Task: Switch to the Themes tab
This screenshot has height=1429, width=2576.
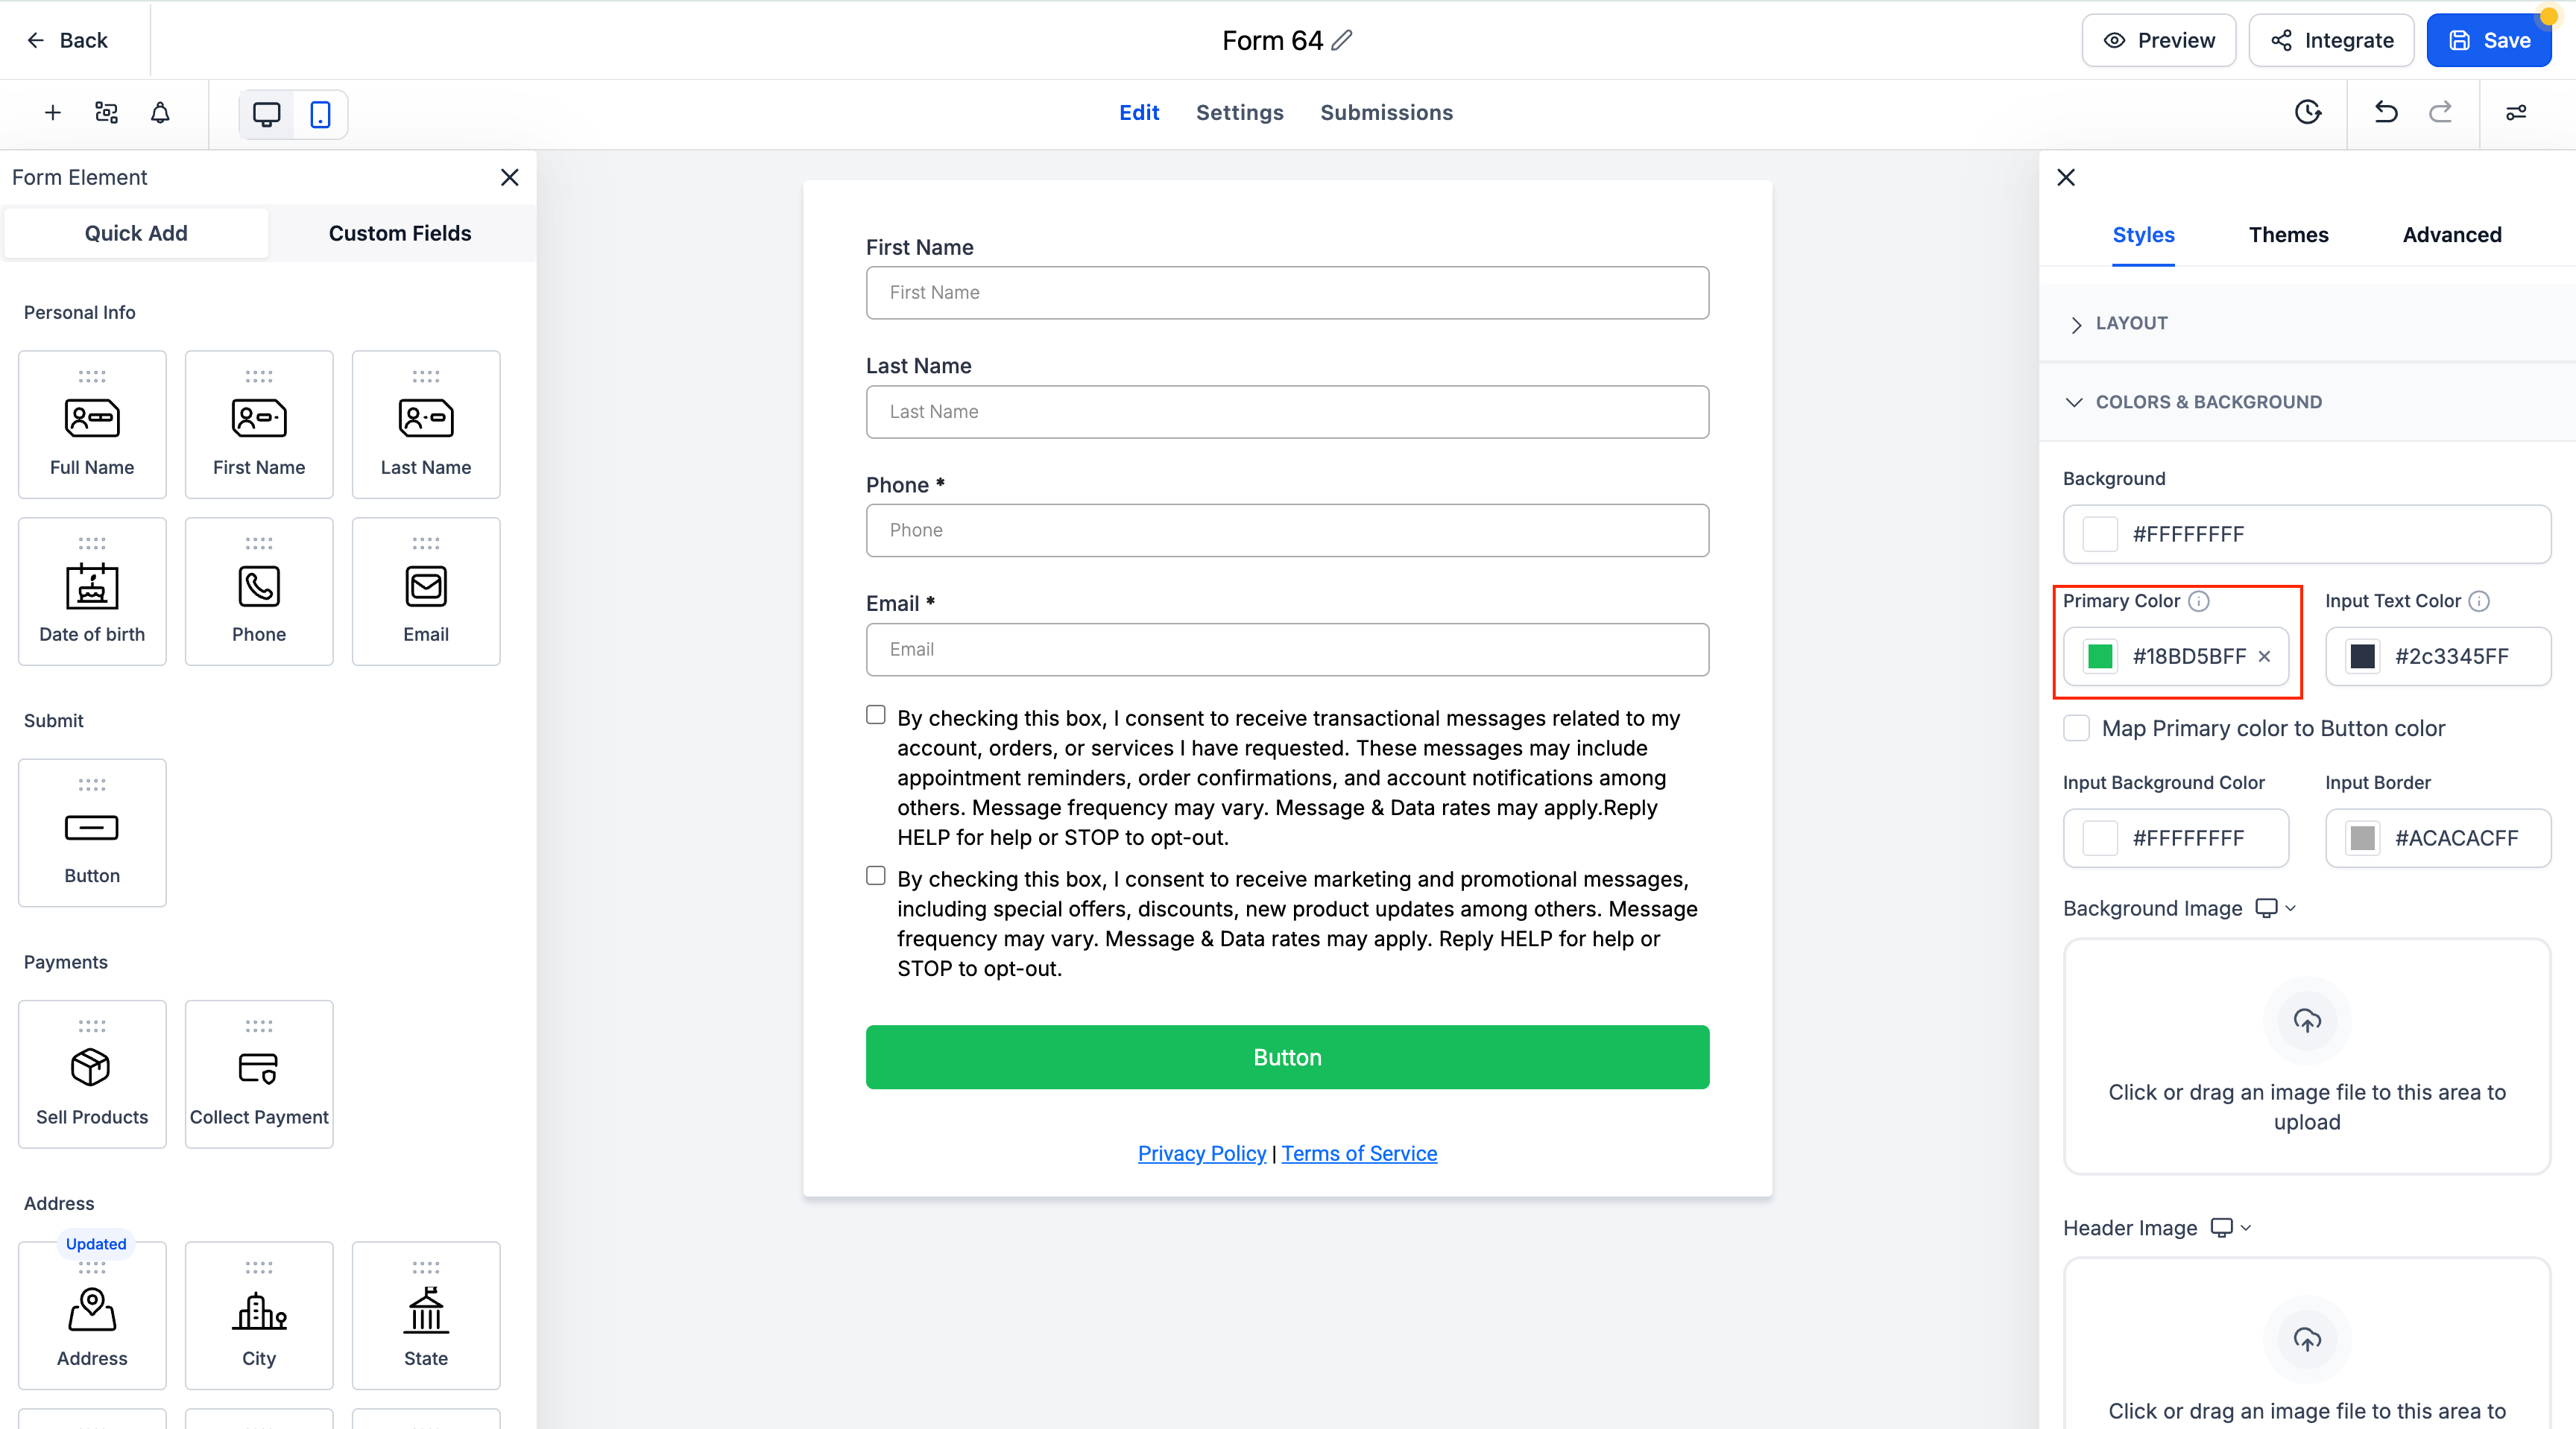Action: [x=2288, y=235]
